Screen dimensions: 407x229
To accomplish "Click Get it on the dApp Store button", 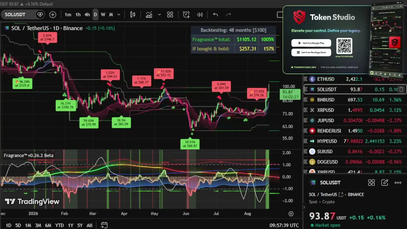I will (x=311, y=52).
